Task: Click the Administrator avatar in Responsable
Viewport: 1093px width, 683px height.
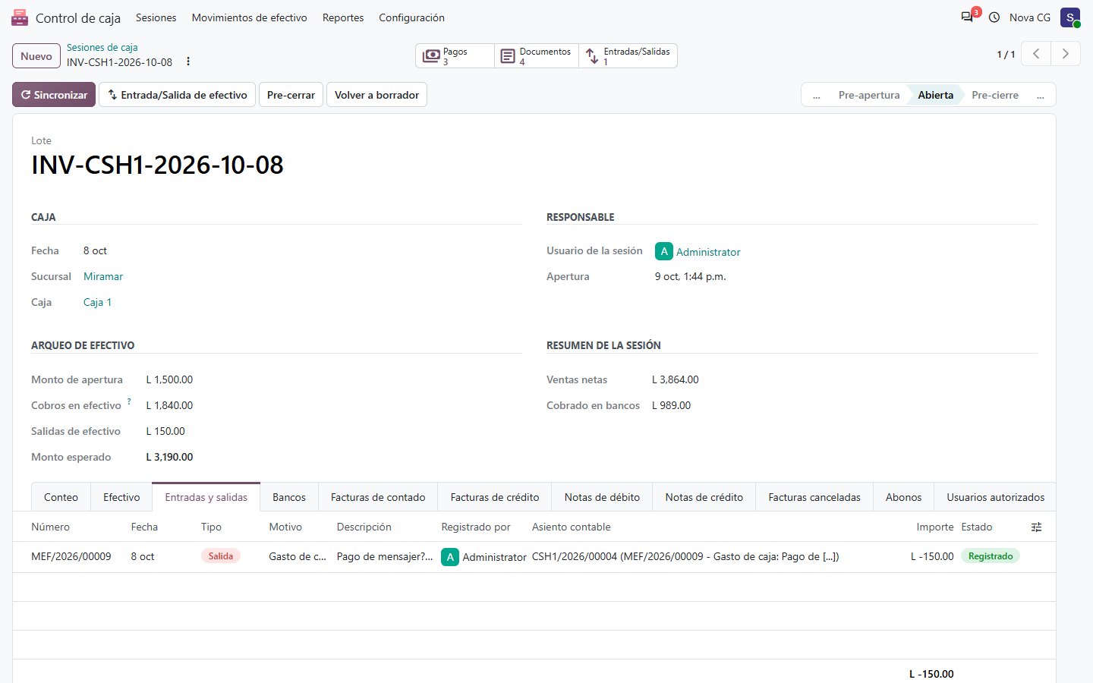Action: [x=664, y=251]
